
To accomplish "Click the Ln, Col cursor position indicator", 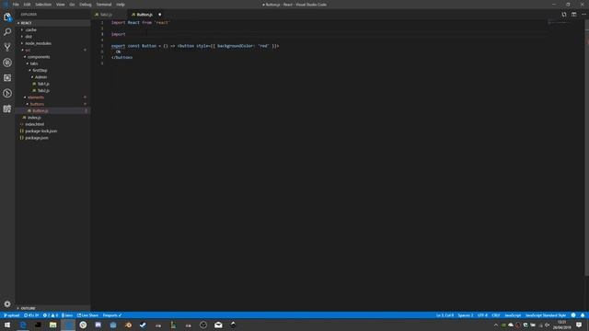I will click(x=445, y=315).
